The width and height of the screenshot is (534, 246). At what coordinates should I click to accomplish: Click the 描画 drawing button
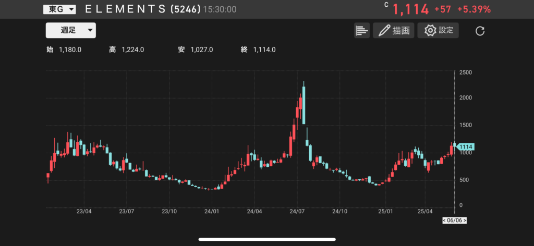pyautogui.click(x=393, y=30)
